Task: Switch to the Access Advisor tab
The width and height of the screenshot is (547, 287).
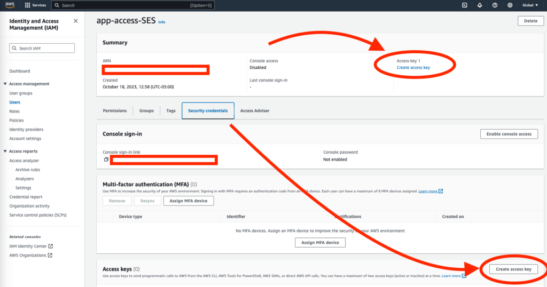Action: [x=255, y=111]
